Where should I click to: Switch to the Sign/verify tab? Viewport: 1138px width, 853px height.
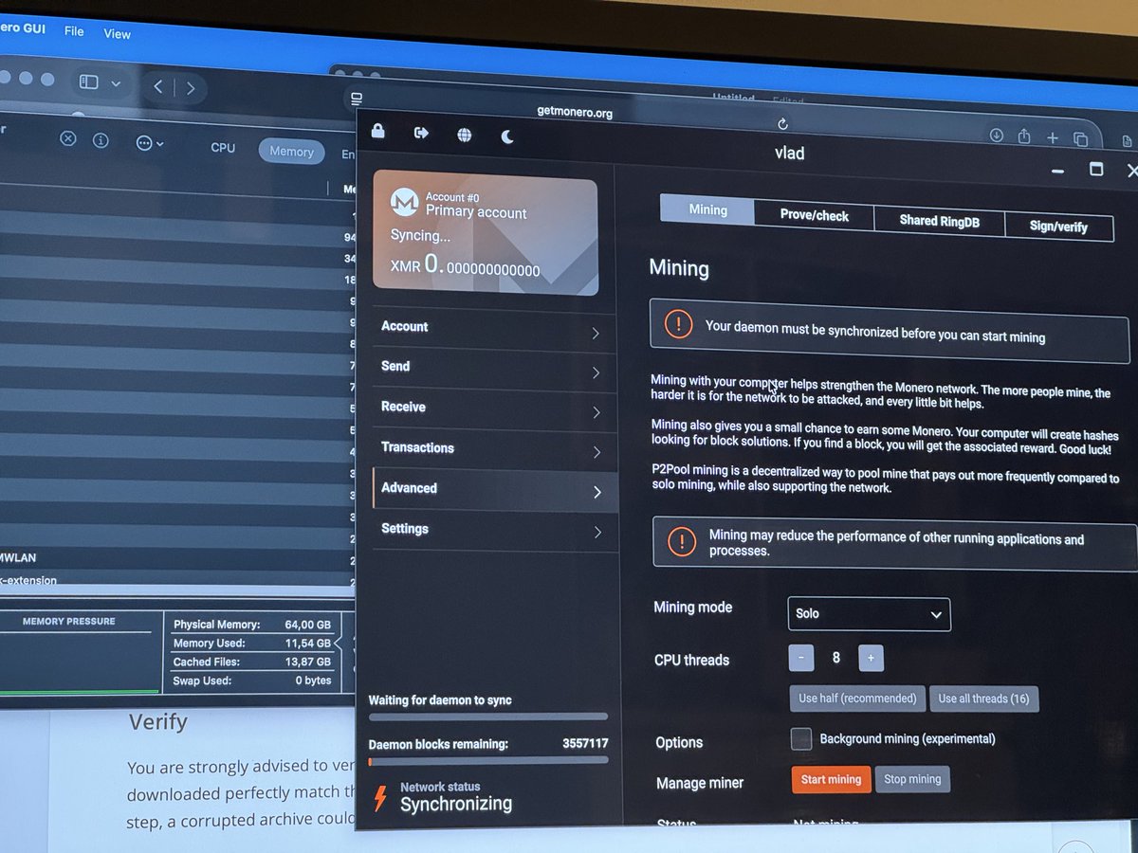click(1058, 227)
